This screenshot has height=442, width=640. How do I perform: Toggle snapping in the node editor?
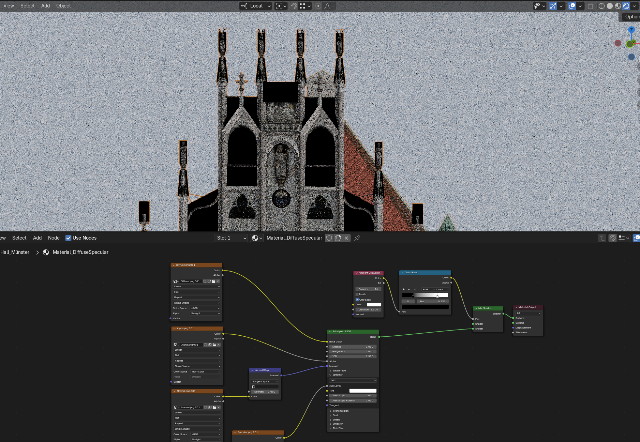[612, 238]
